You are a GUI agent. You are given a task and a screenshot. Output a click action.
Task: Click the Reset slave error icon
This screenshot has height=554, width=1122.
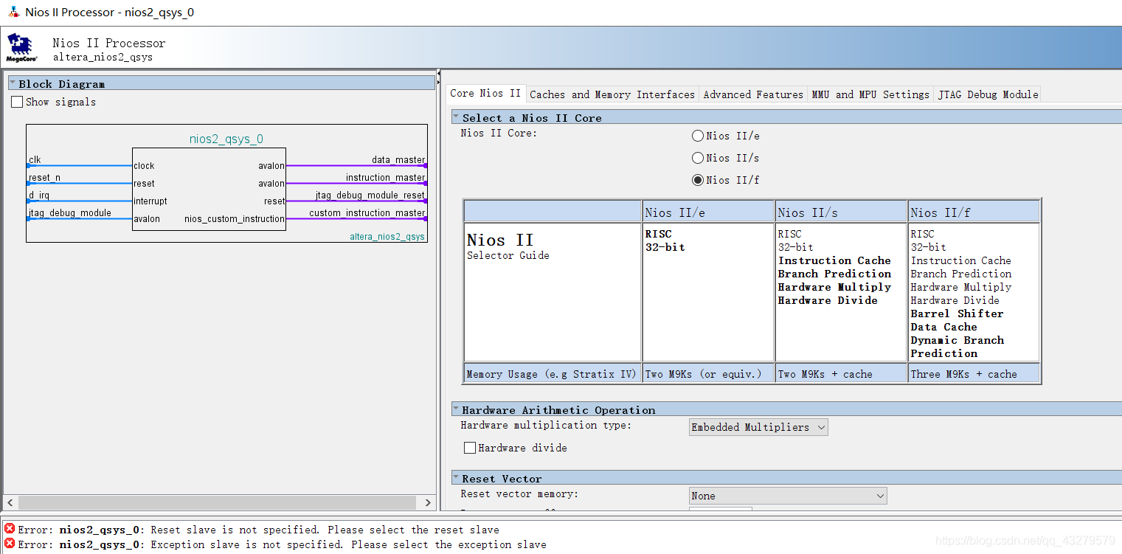[x=10, y=529]
